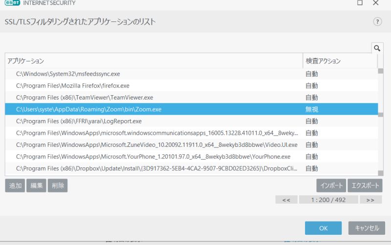
Task: Select the firefox.exe entry
Action: pyautogui.click(x=73, y=85)
